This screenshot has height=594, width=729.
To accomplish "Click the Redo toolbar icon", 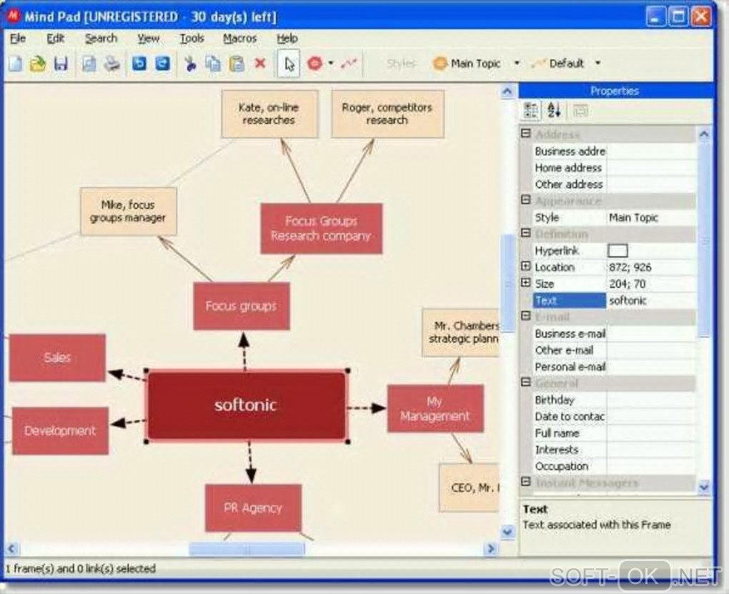I will coord(162,64).
